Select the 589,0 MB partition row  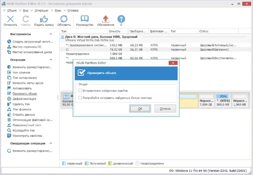coord(156,58)
